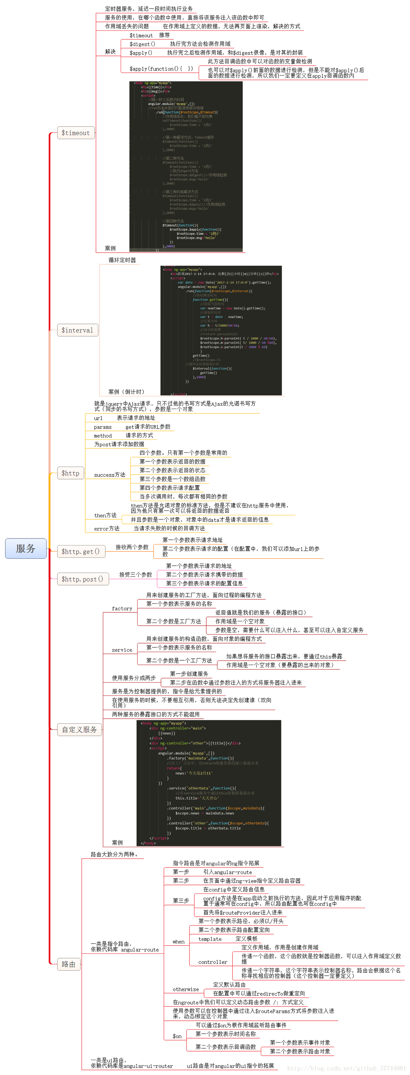Click the 使用服务分成两步 subtopic
Image resolution: width=410 pixels, height=1075 pixels.
click(134, 678)
